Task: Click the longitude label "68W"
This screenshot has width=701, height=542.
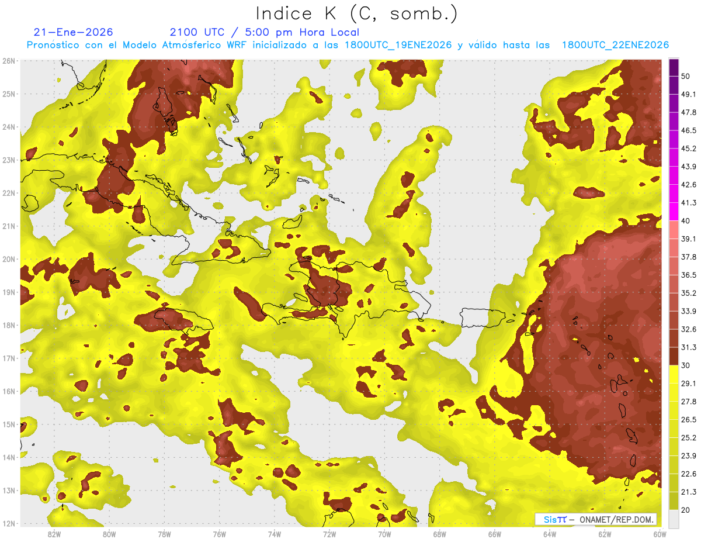Action: [439, 534]
